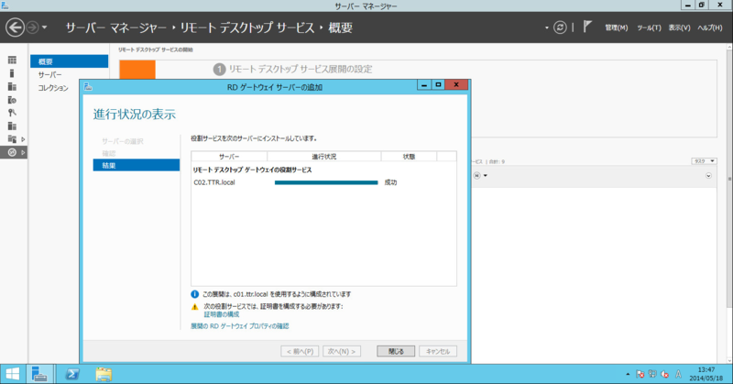This screenshot has width=733, height=384.
Task: Open the notifications flag
Action: click(x=587, y=27)
